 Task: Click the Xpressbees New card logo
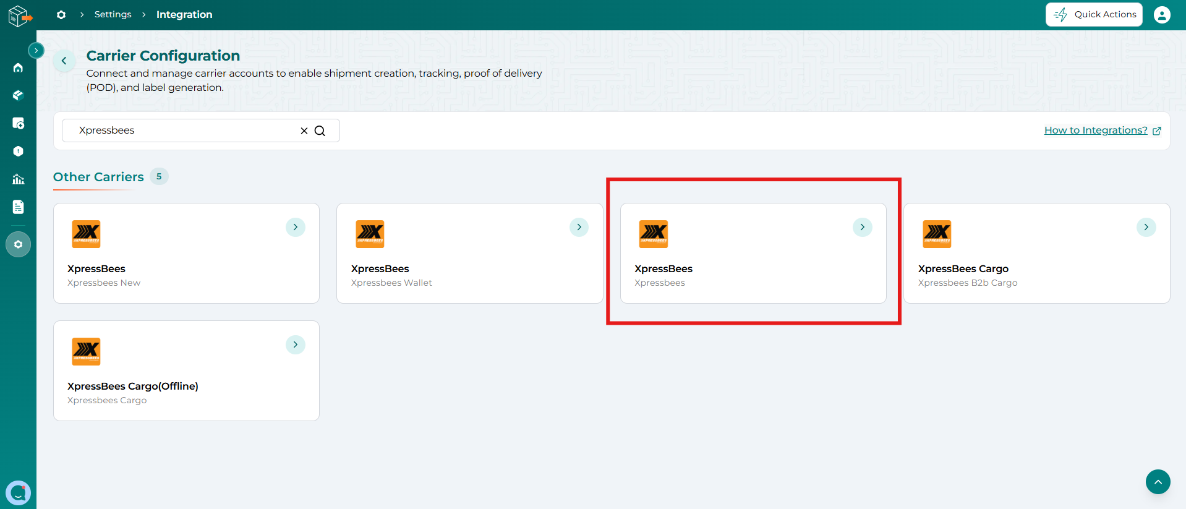86,234
